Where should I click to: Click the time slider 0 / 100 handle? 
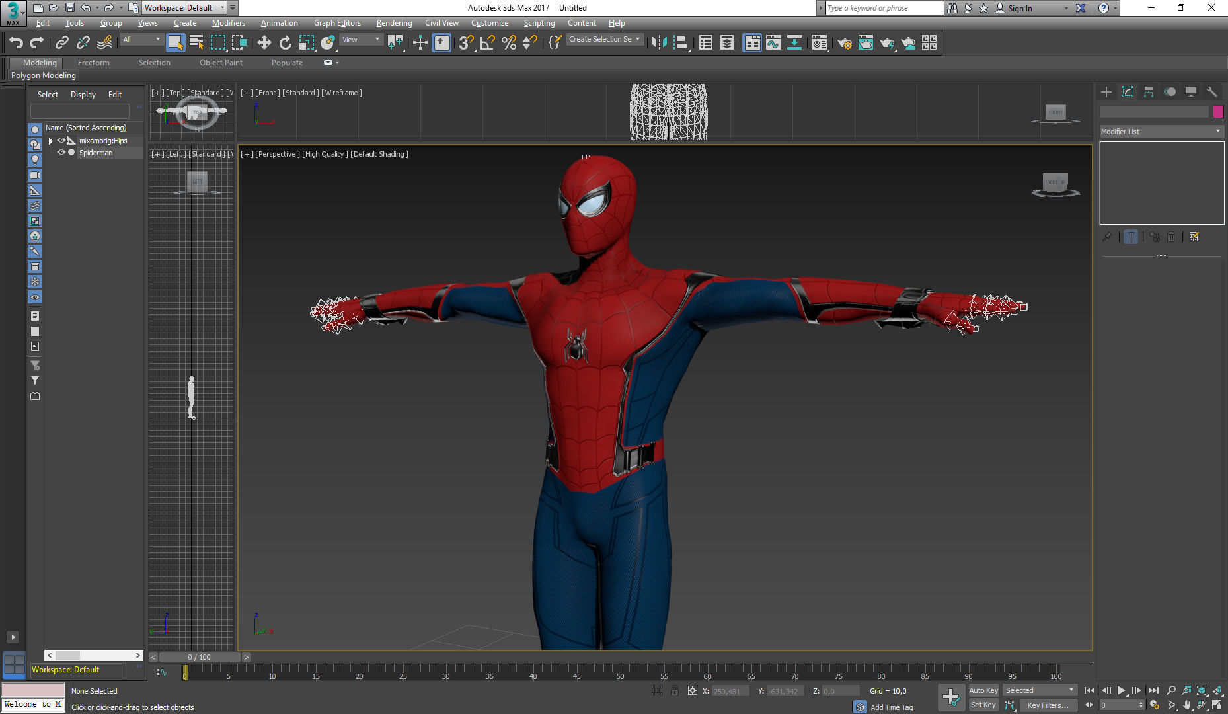199,657
